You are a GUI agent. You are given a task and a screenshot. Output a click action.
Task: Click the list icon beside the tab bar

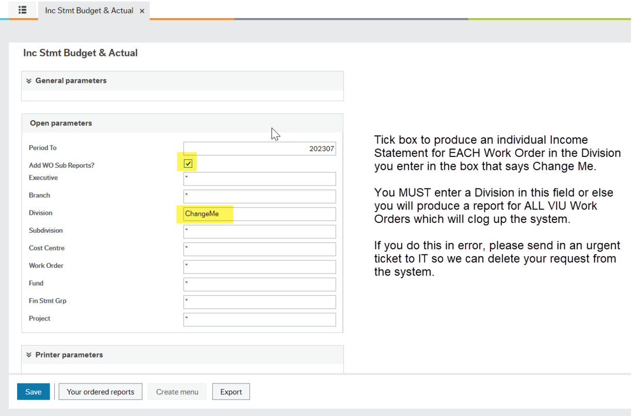22,10
